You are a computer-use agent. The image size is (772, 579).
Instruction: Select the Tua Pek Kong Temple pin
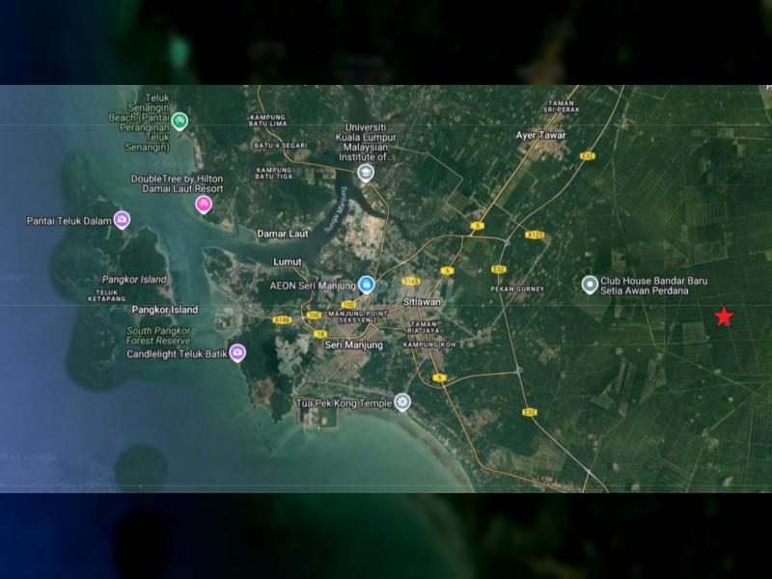click(x=401, y=402)
